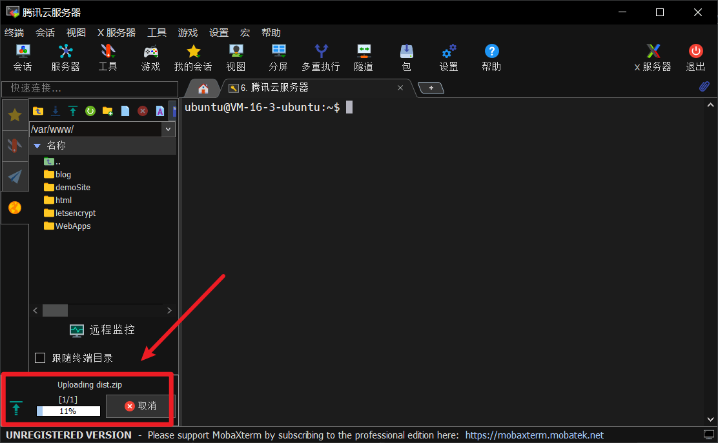This screenshot has height=443, width=718.
Task: Click the monitor icon in status bar
Action: pyautogui.click(x=708, y=435)
